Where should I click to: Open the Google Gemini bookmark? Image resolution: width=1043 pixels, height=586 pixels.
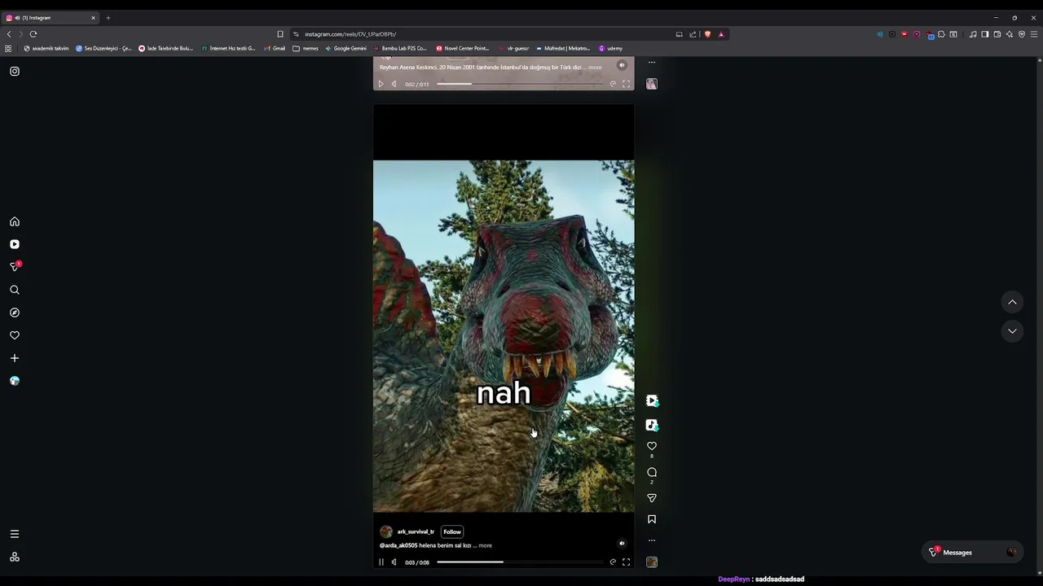click(x=345, y=48)
